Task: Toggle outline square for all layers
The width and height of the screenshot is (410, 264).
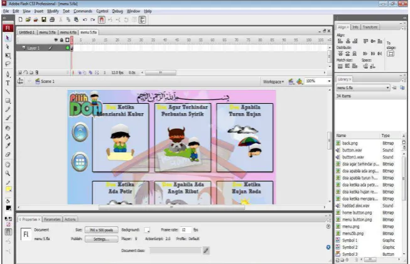Action: coord(67,40)
